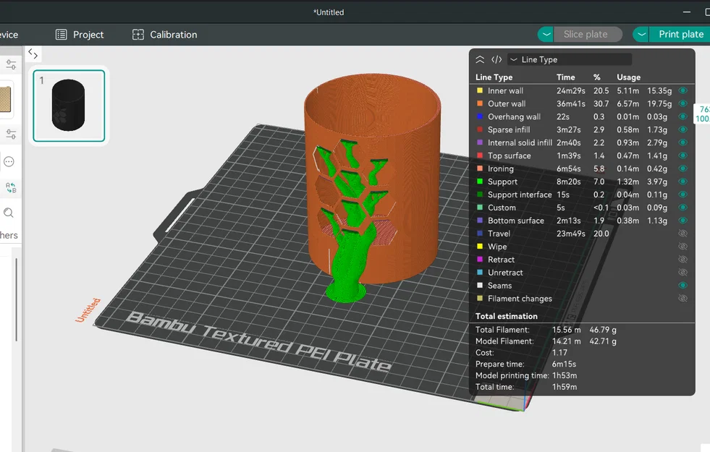Open the Calibration tab
Screen dimensions: 710x452
(165, 35)
